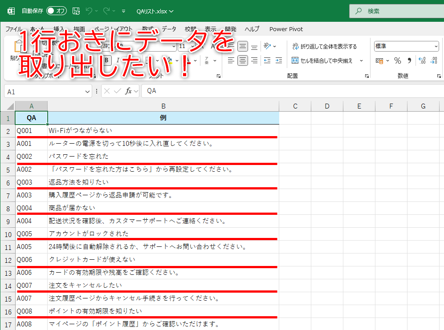Apply comma style using the 桁区切り icon
The height and width of the screenshot is (330, 444).
coord(410,60)
